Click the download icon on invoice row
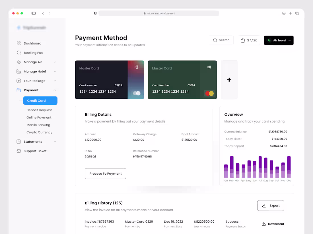 pyautogui.click(x=264, y=224)
